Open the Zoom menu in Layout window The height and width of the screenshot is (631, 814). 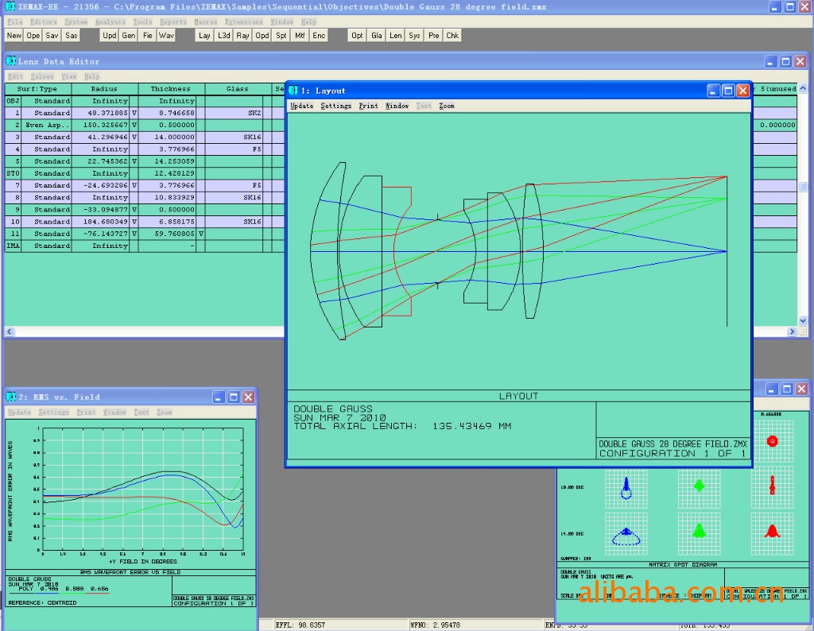(x=447, y=106)
